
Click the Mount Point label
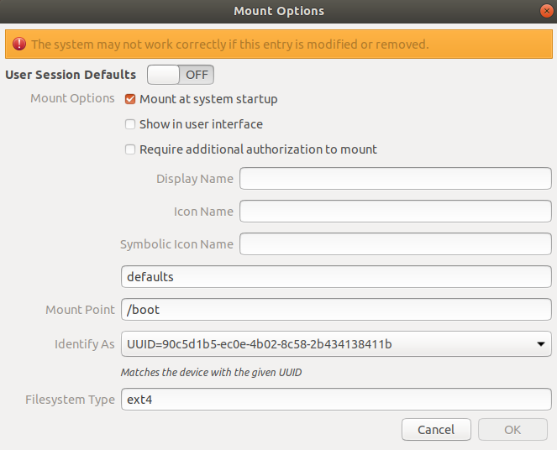click(x=81, y=310)
